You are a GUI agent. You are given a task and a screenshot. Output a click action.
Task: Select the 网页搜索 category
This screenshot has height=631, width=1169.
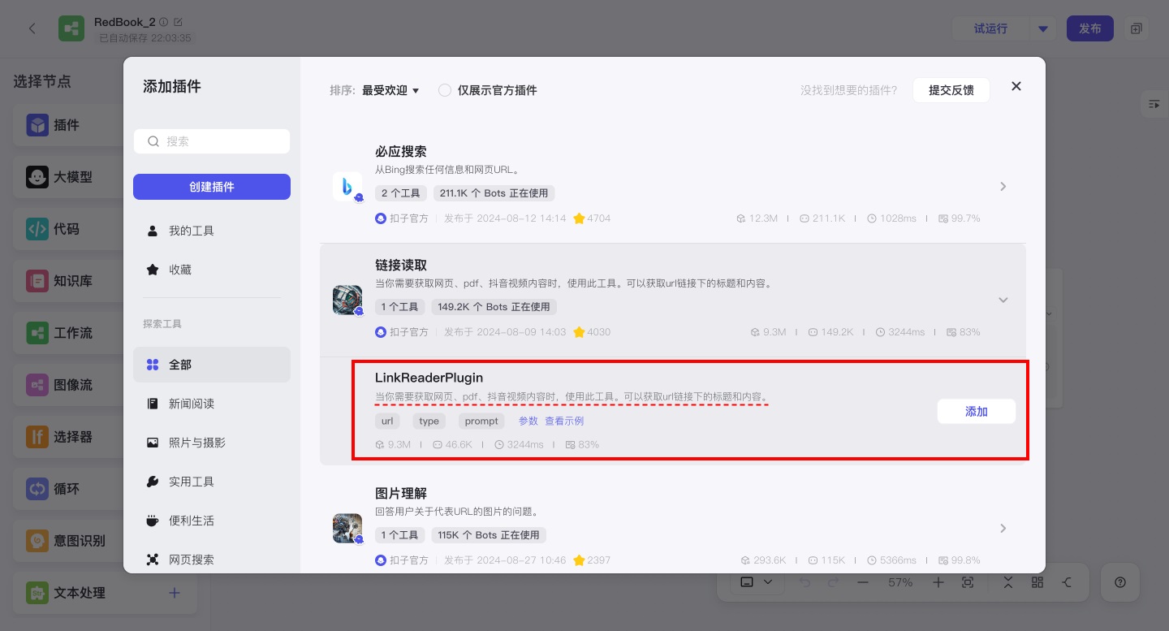[x=212, y=560]
